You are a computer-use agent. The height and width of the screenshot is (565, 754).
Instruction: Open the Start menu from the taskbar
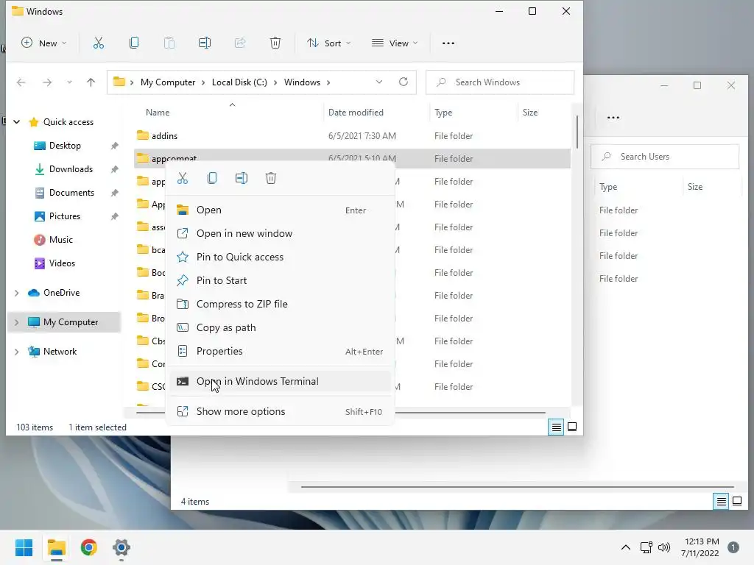click(24, 547)
